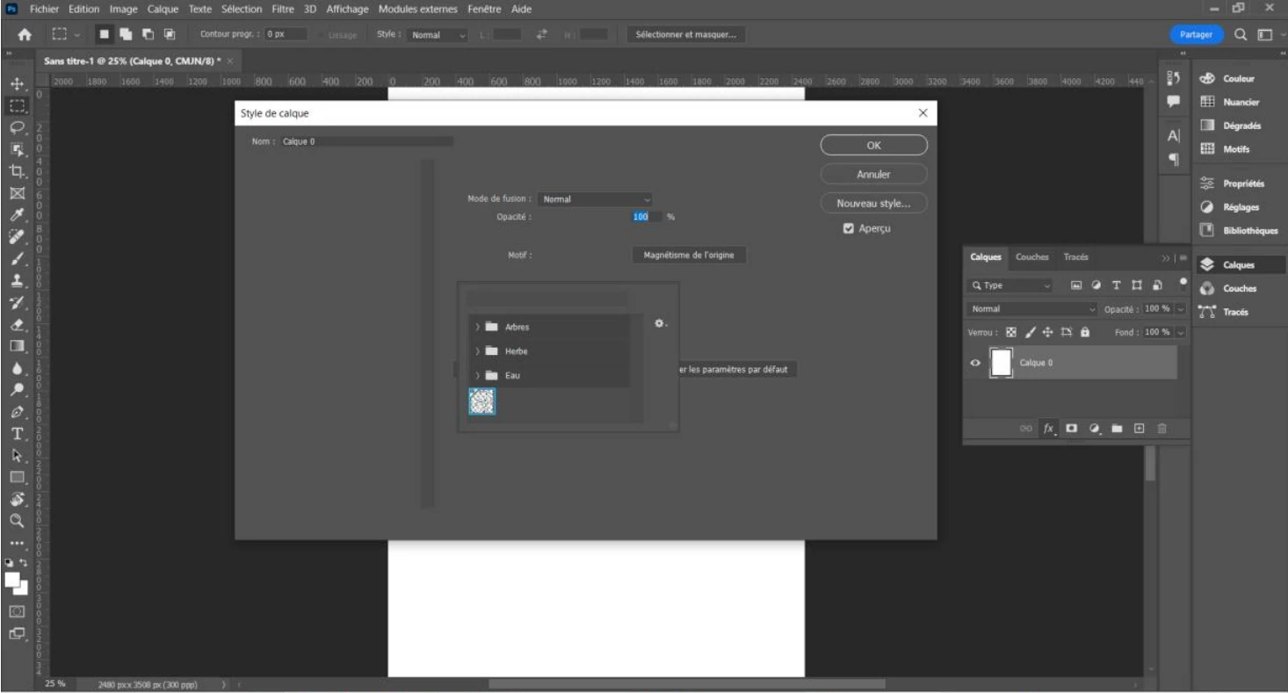Toggle Quick Mask mode in toolbar

(17, 611)
